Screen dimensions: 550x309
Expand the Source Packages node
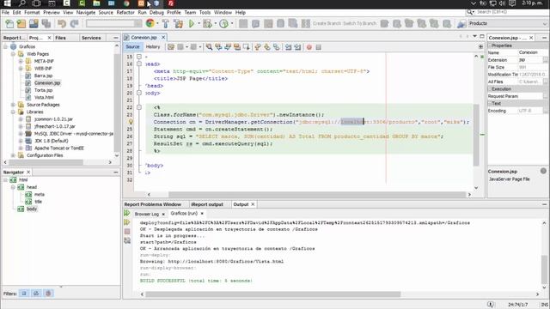(13, 105)
